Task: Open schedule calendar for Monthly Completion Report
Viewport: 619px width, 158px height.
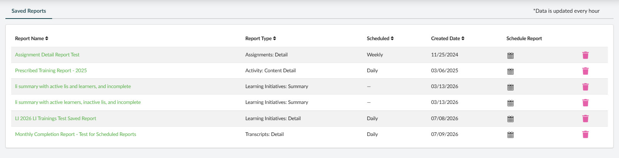Action: (x=510, y=135)
